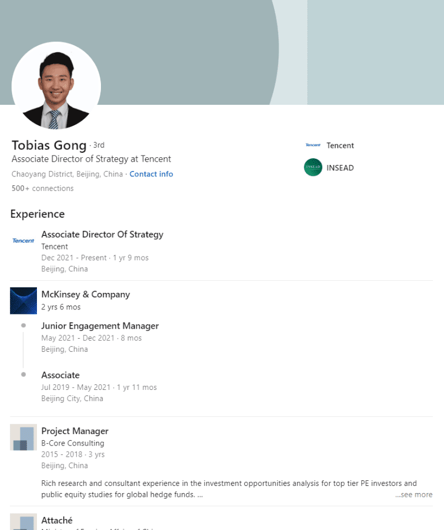
Task: Select the Associate Director Of Strategy title
Action: [x=102, y=234]
